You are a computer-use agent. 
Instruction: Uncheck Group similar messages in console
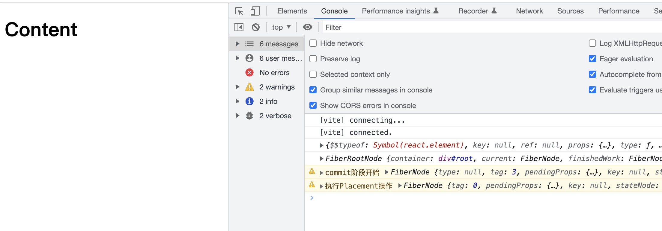[x=313, y=90]
